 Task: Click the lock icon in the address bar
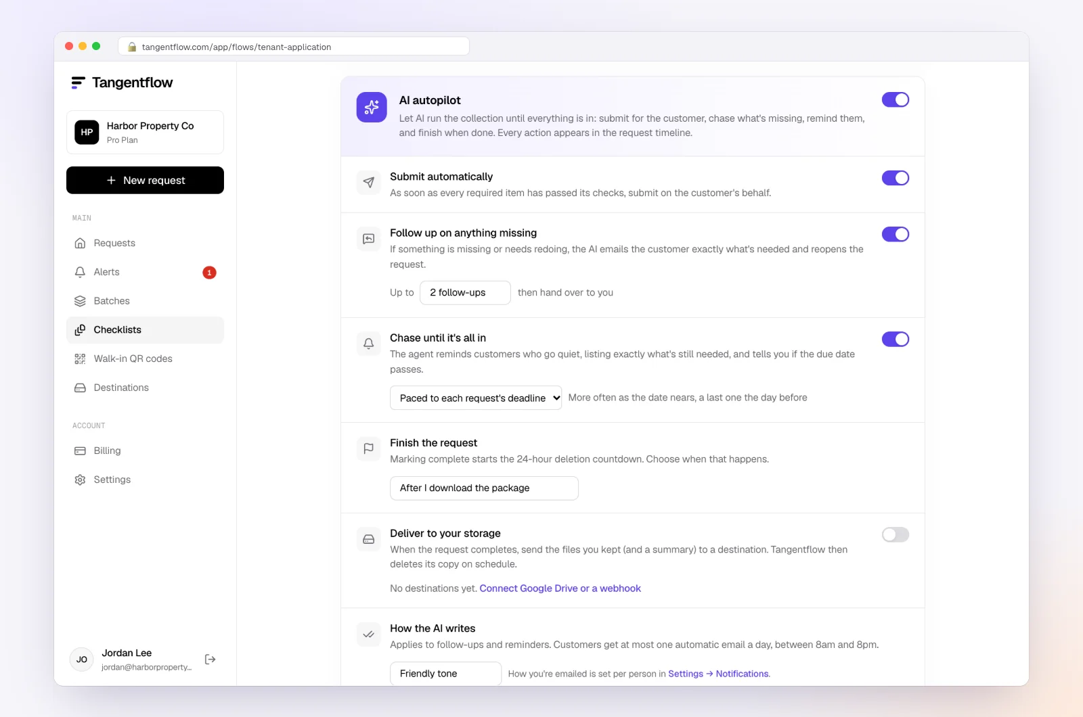click(132, 47)
